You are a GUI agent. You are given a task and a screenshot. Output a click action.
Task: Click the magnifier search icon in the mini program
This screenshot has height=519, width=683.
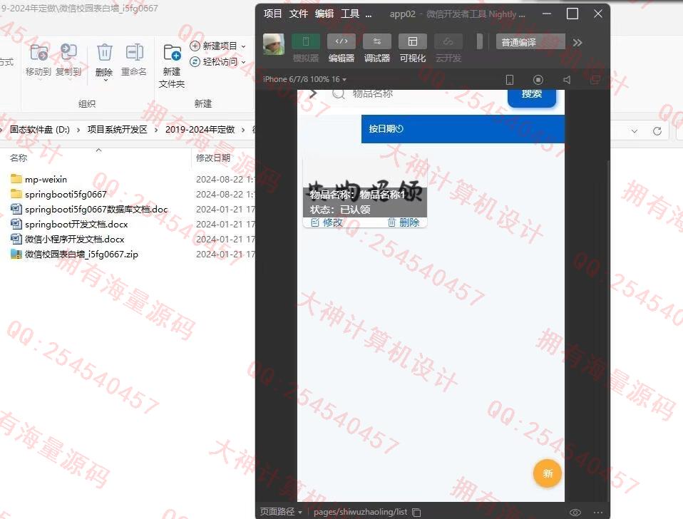point(339,93)
